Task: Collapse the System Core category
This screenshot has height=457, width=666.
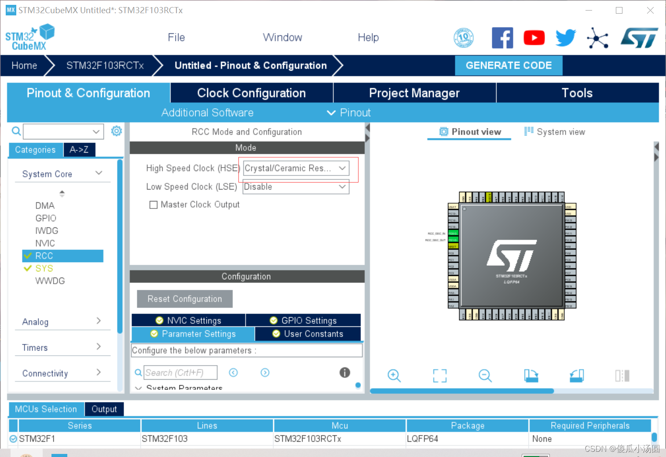Action: (x=98, y=173)
